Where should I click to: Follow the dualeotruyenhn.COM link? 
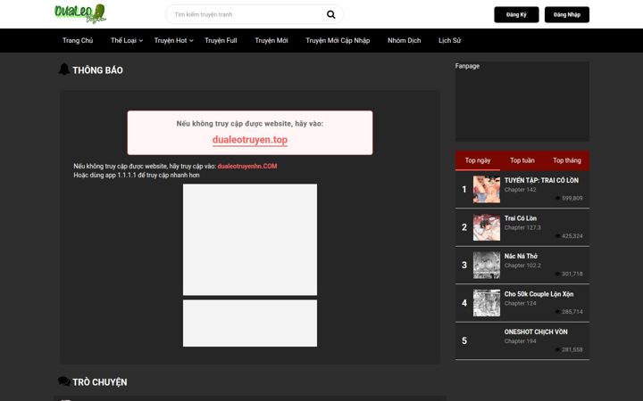(247, 166)
